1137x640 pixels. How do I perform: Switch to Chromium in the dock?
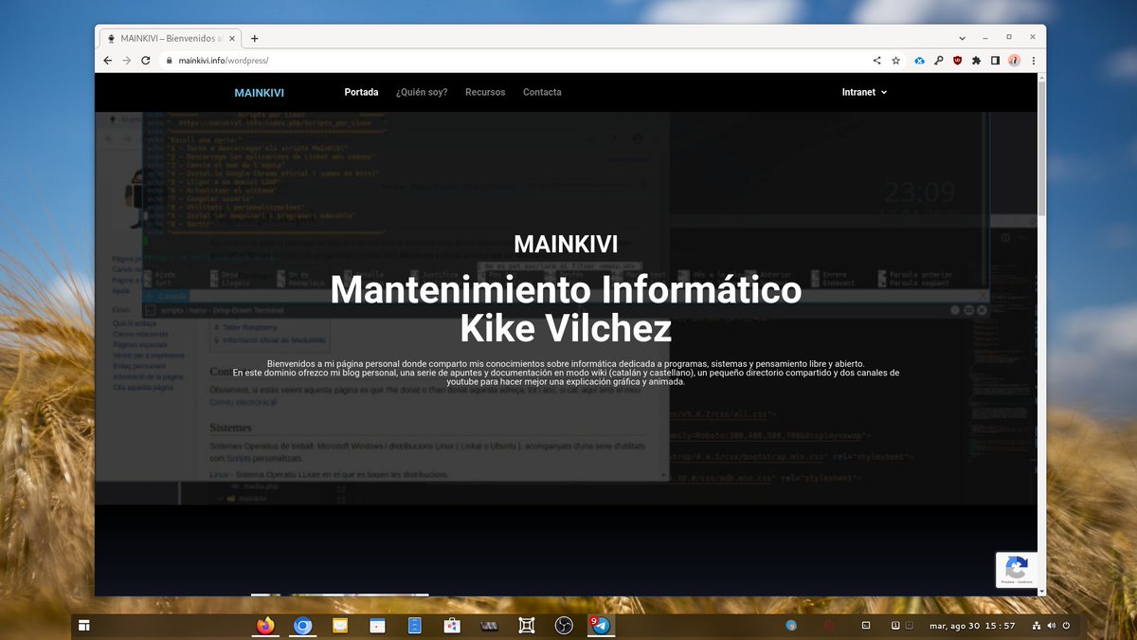coord(302,626)
